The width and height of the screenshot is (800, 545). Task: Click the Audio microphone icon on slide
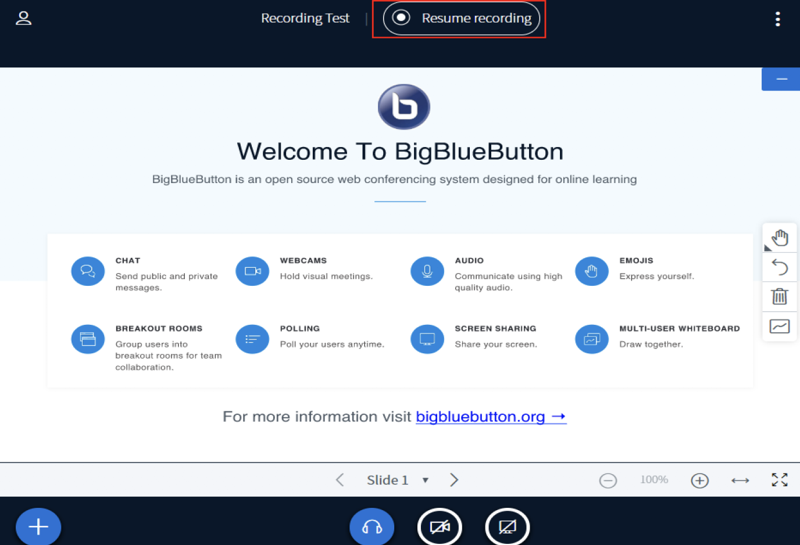coord(427,271)
